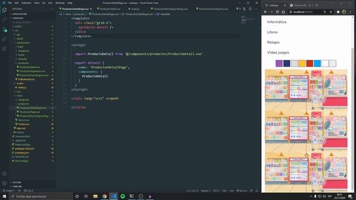Click the browser zoom magnifier icon
Viewport: 356px width, 200px height.
point(325,12)
